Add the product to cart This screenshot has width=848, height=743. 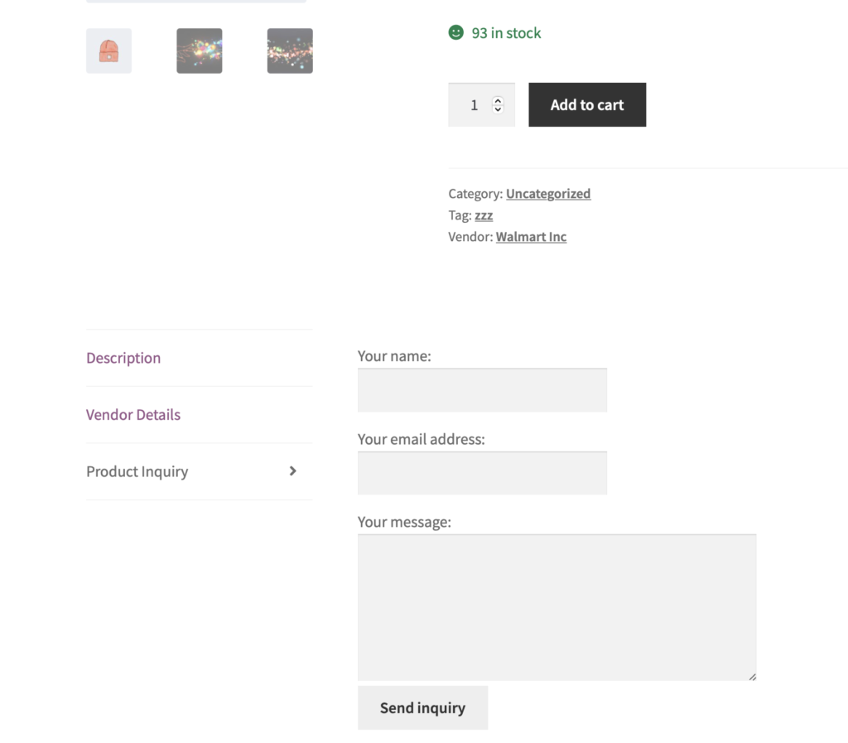(587, 105)
